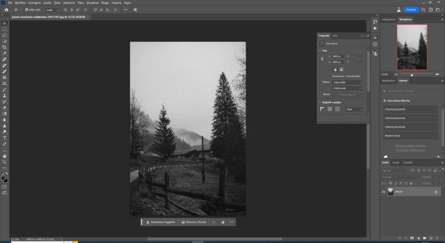Click the Seleziona soggetto button
445x243 pixels.
coord(161,222)
